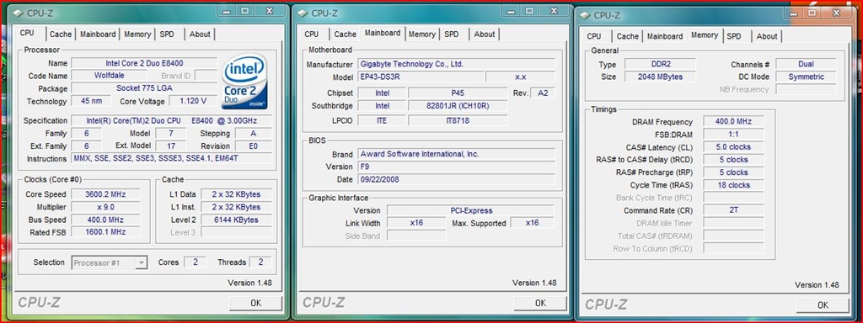
Task: Click the Threads count value
Action: (260, 262)
